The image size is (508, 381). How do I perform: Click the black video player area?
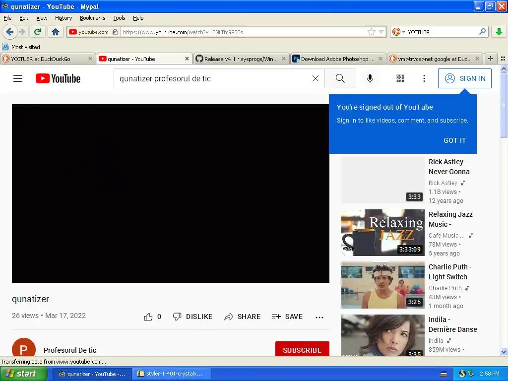click(171, 193)
